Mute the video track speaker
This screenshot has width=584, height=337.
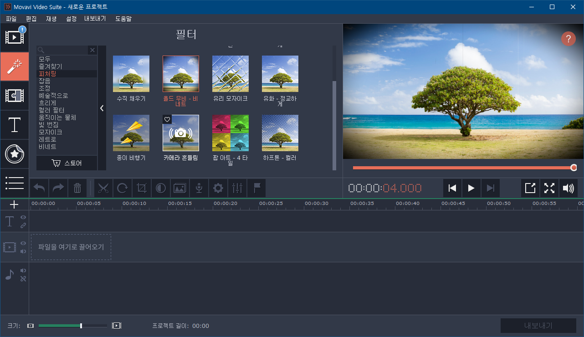click(x=23, y=251)
